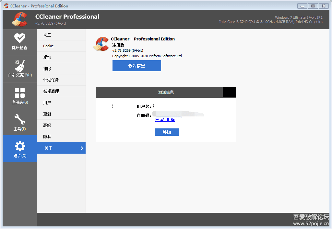Image resolution: width=332 pixels, height=229 pixels.
Task: Click the 注册版 registered label
Action: point(118,45)
